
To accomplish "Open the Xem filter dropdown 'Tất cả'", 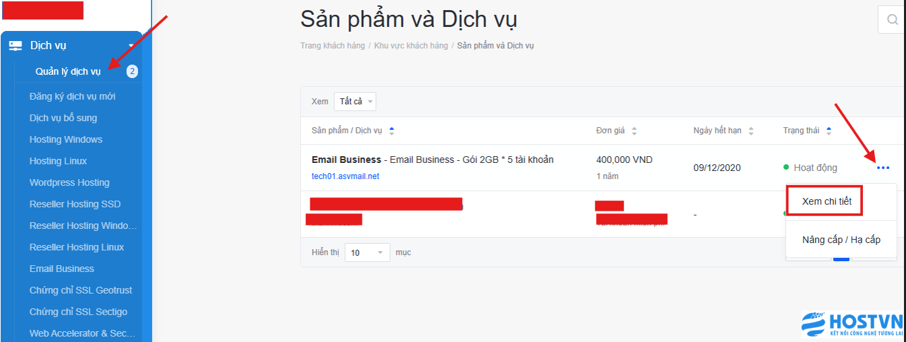I will (x=355, y=102).
